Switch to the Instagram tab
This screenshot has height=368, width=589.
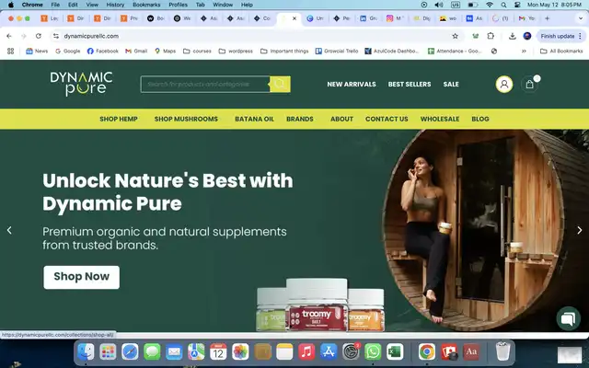[395, 18]
